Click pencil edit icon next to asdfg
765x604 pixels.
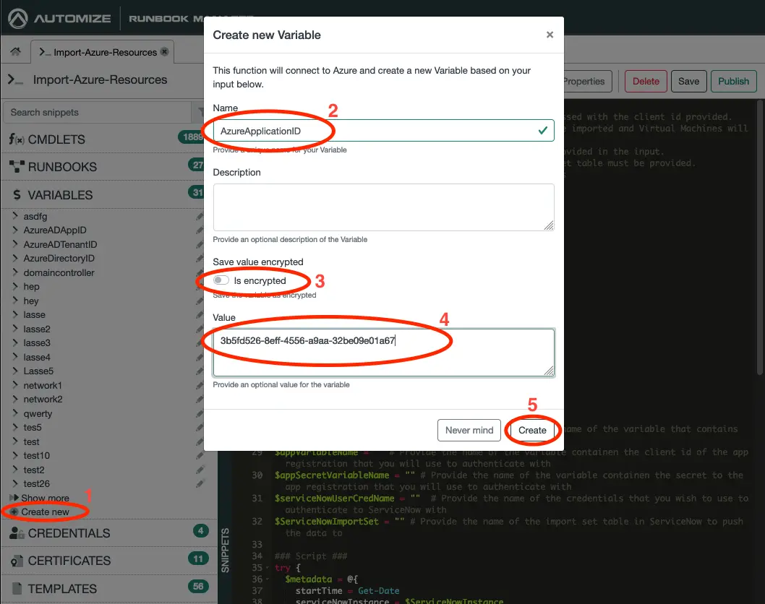(x=200, y=216)
